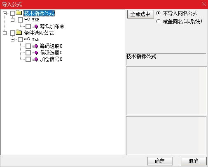208x167 pixels.
Task: Click the pink diamond icon beside 筹码选股X
Action: (36, 46)
